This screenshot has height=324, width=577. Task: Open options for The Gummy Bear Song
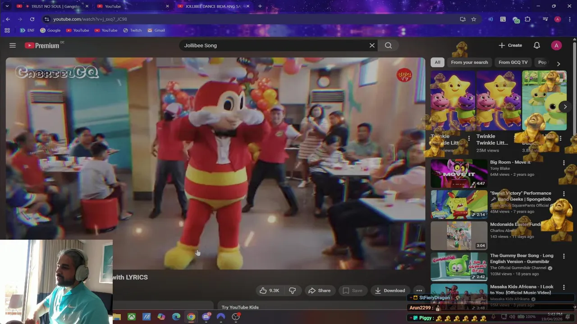click(x=563, y=256)
